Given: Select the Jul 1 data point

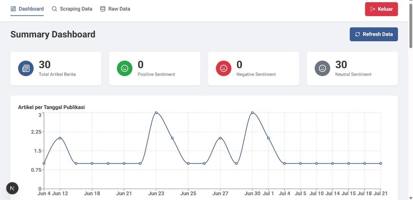Looking at the screenshot, I should tap(268, 138).
